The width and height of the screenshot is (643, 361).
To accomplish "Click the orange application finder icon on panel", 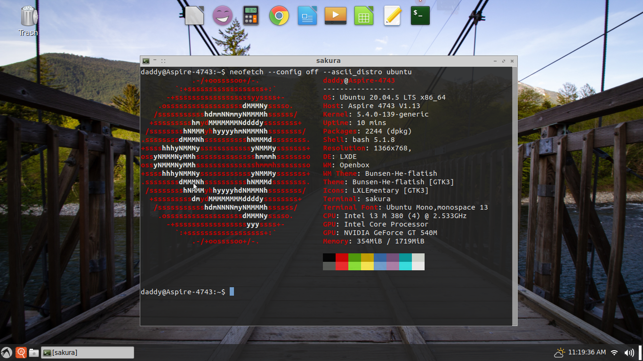I will pos(21,353).
